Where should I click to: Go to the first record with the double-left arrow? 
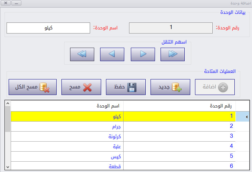82,54
